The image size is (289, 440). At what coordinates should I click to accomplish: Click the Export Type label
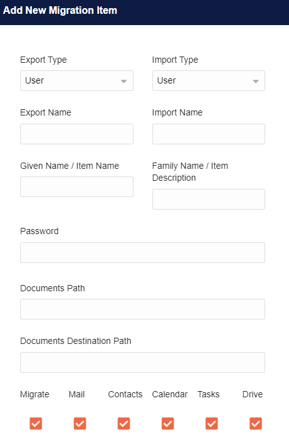(43, 60)
